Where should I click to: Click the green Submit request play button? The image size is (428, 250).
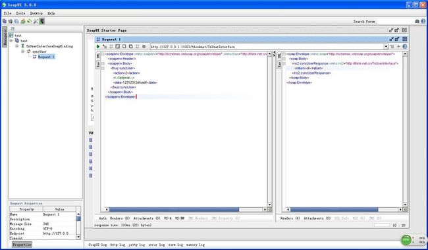pos(98,47)
